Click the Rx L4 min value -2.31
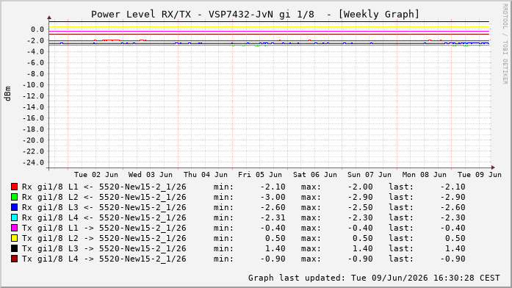 (273, 217)
